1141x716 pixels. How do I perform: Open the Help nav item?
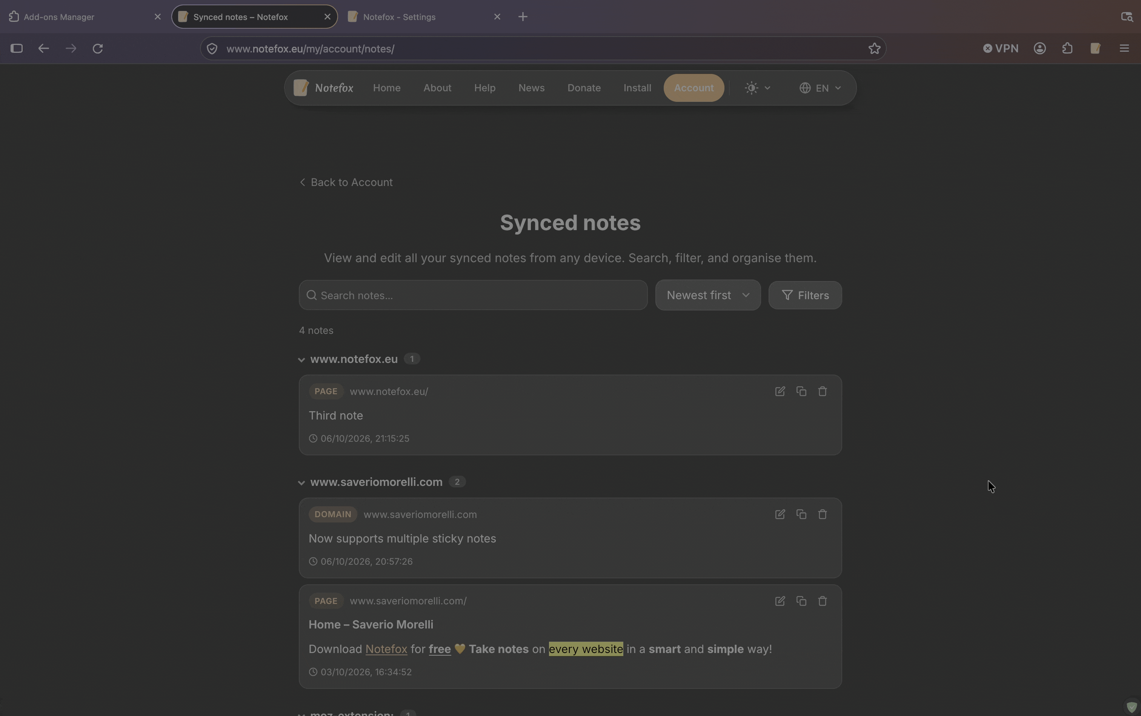484,88
